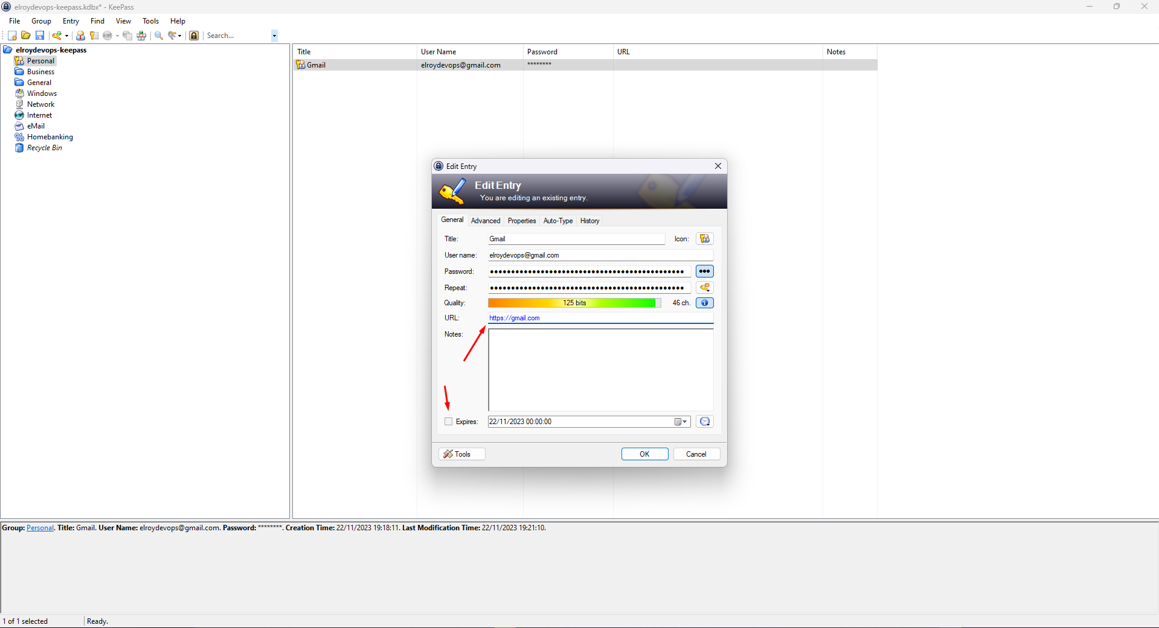1159x628 pixels.
Task: Open the Recycle Bin group
Action: (x=44, y=148)
